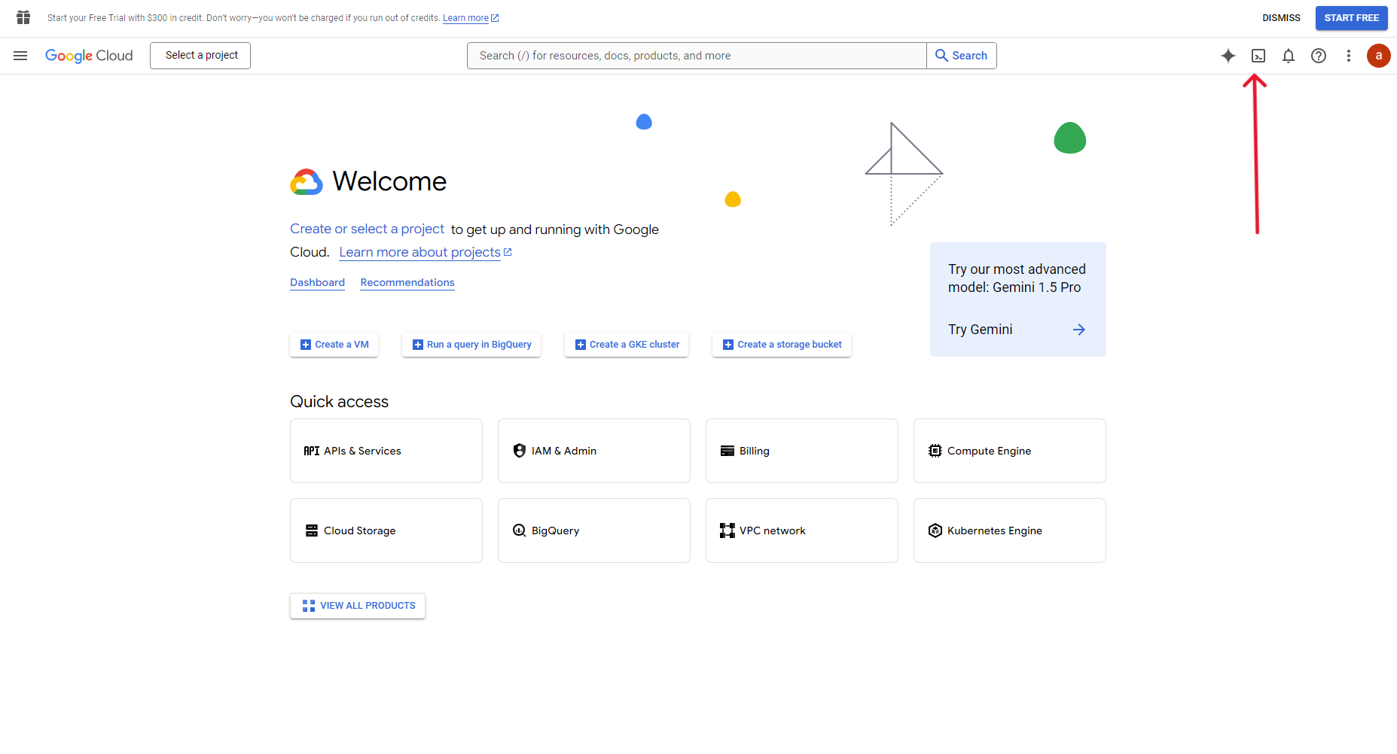Open the account avatar menu
This screenshot has height=754, width=1397.
pyautogui.click(x=1379, y=56)
